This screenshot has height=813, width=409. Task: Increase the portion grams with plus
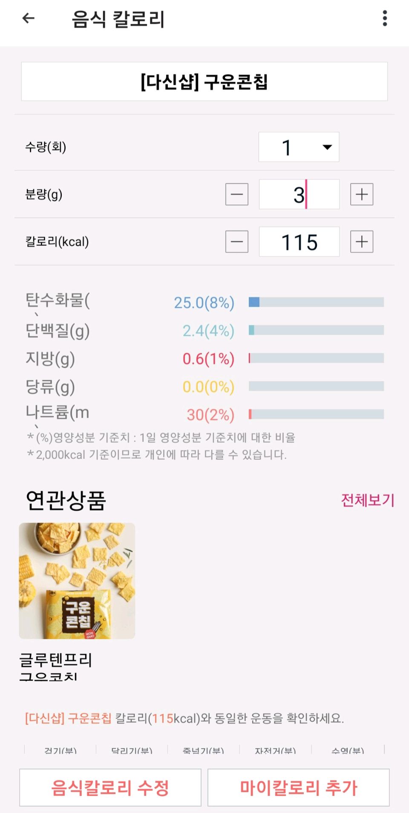coord(362,194)
